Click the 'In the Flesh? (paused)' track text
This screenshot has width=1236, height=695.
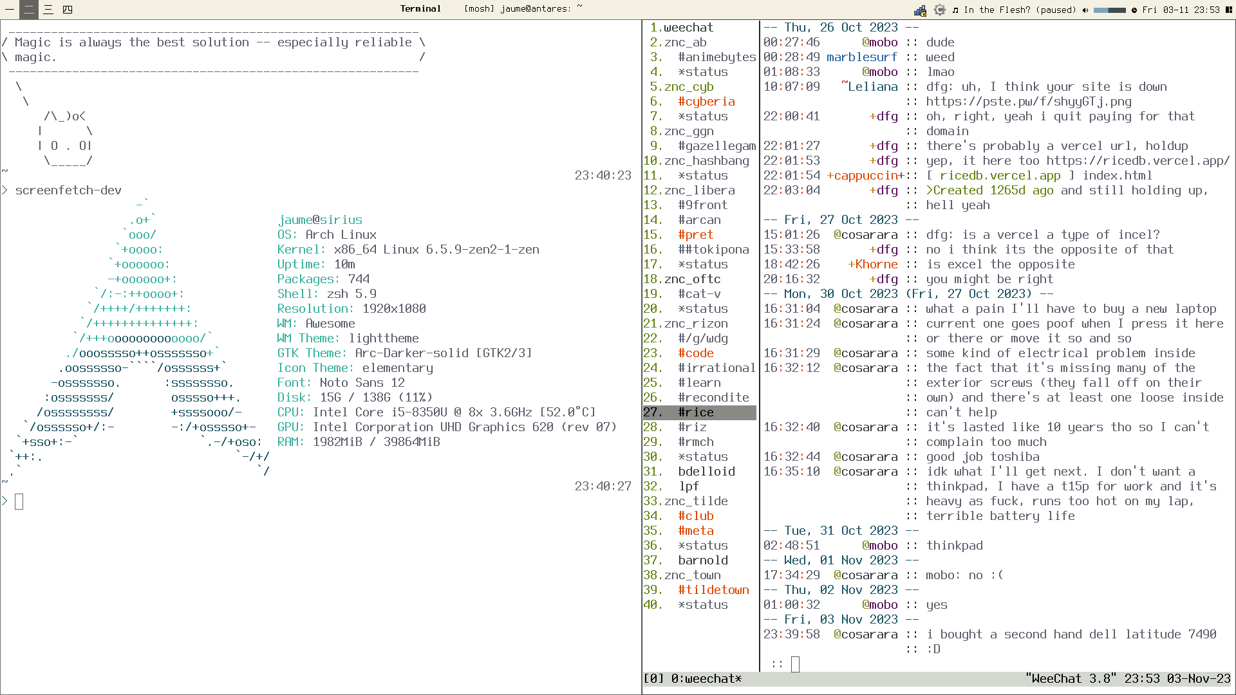pyautogui.click(x=1020, y=10)
